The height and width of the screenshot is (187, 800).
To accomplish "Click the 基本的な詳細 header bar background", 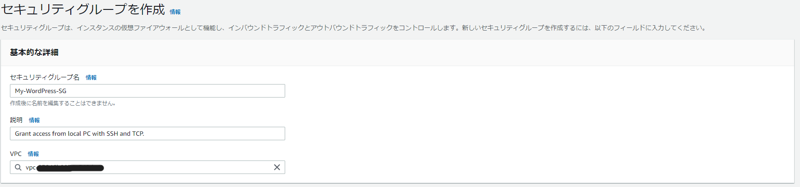I will point(398,53).
